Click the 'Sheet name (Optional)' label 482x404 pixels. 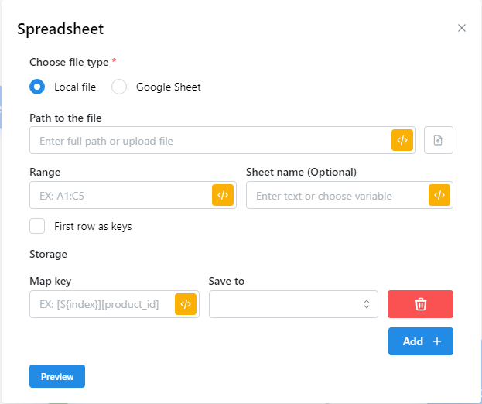301,172
